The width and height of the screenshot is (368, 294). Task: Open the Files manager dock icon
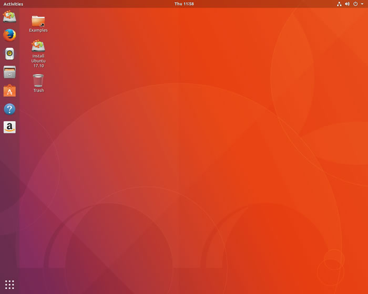click(9, 72)
